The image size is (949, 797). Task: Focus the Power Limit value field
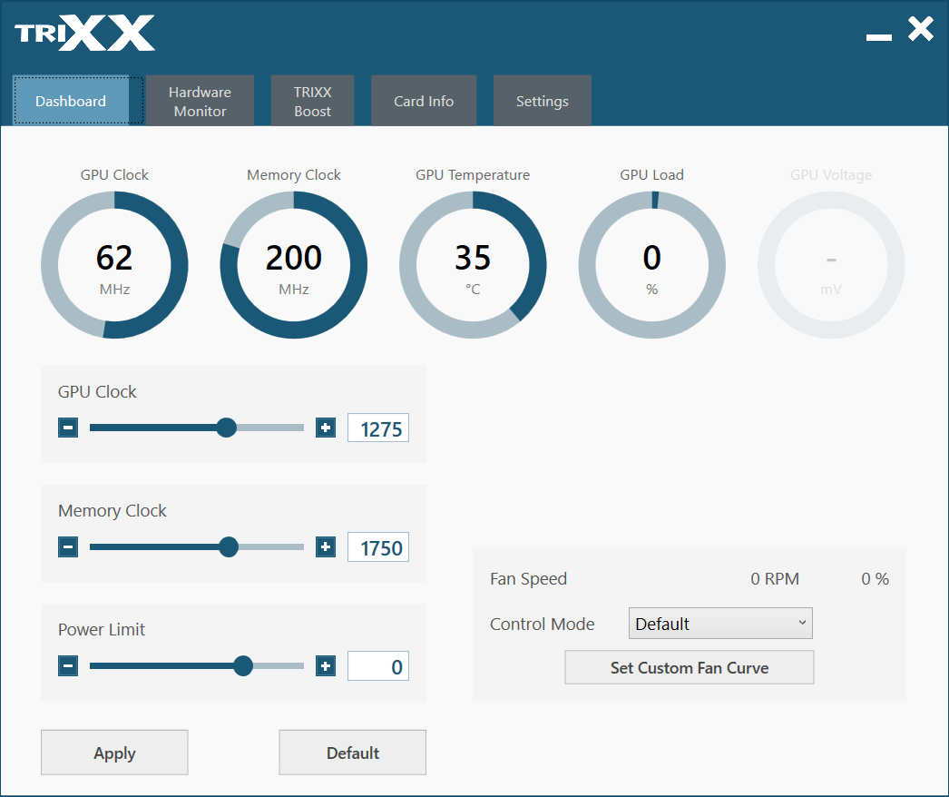378,666
